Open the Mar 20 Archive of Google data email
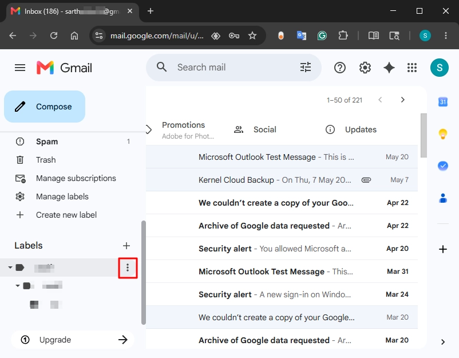Viewport: 459px width, 358px height. coord(282,340)
